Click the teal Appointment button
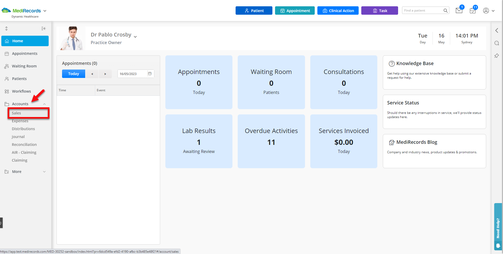Image resolution: width=503 pixels, height=254 pixels. [x=295, y=10]
